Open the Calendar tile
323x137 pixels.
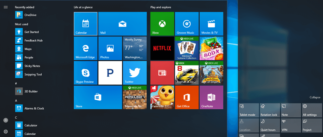(86, 24)
